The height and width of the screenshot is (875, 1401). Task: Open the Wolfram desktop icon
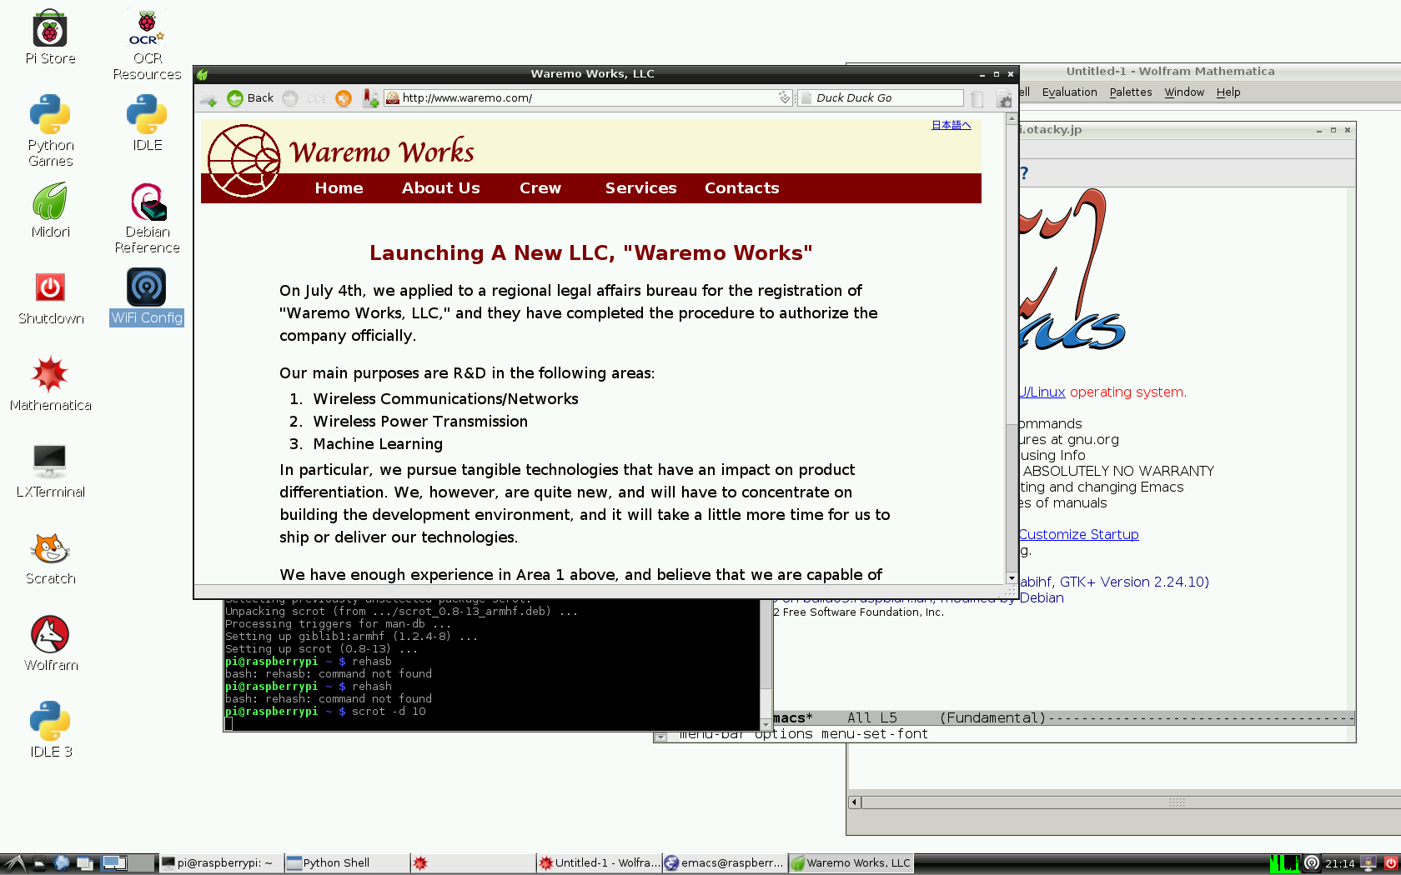click(x=50, y=644)
